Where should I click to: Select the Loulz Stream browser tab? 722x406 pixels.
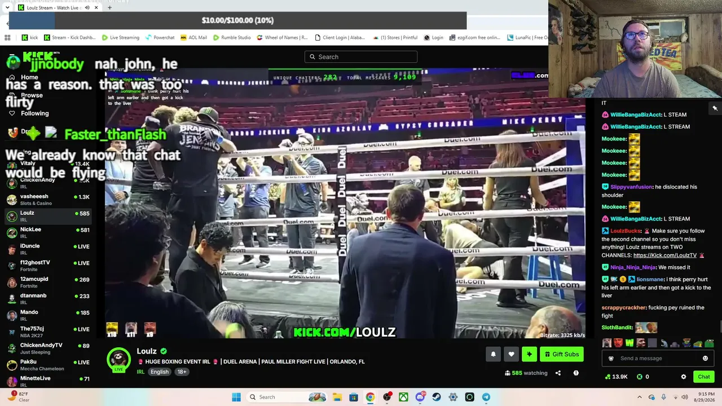pyautogui.click(x=58, y=8)
